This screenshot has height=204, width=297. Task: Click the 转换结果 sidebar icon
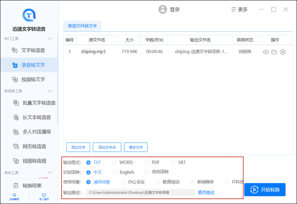[x=16, y=185]
